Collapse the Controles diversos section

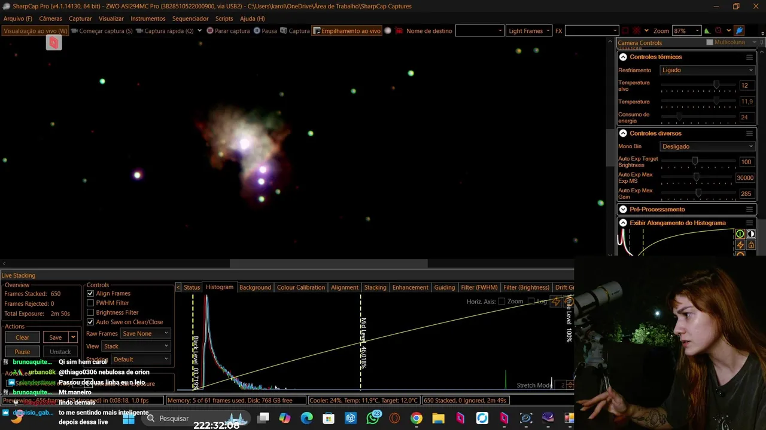click(x=623, y=133)
